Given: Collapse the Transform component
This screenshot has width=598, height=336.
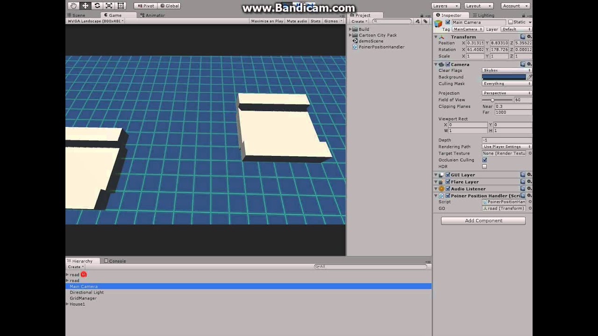Looking at the screenshot, I should click(436, 37).
